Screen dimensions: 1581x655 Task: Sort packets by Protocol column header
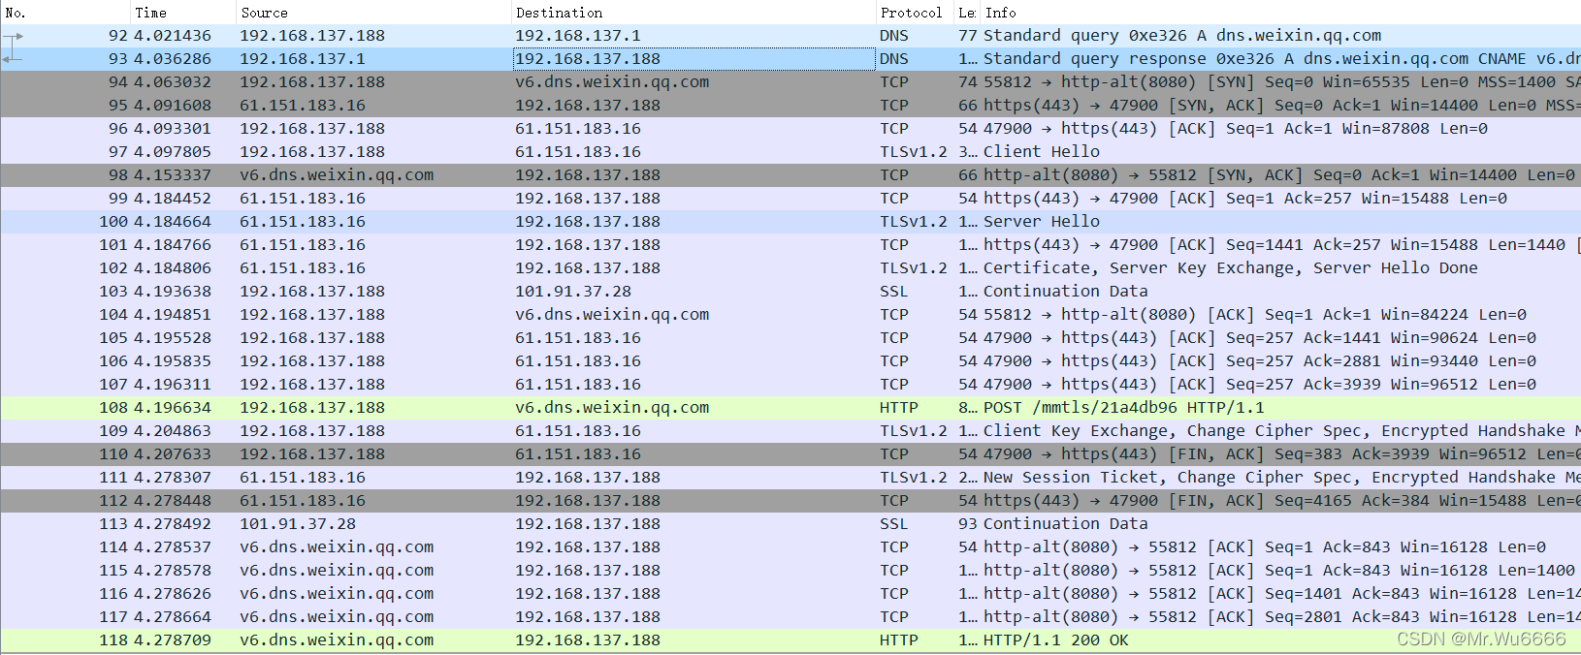[911, 13]
